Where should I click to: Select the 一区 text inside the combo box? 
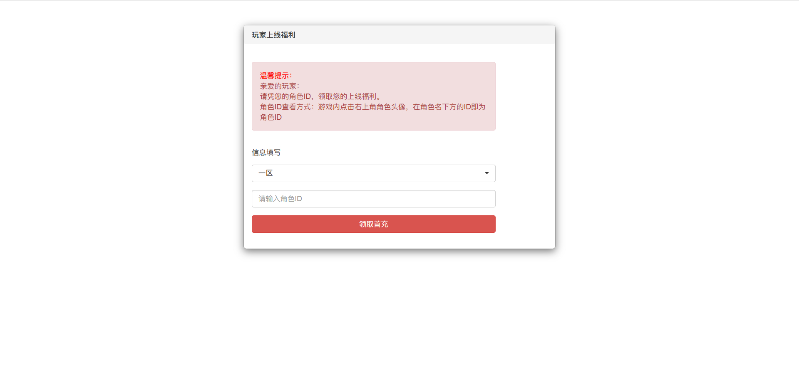(x=266, y=173)
